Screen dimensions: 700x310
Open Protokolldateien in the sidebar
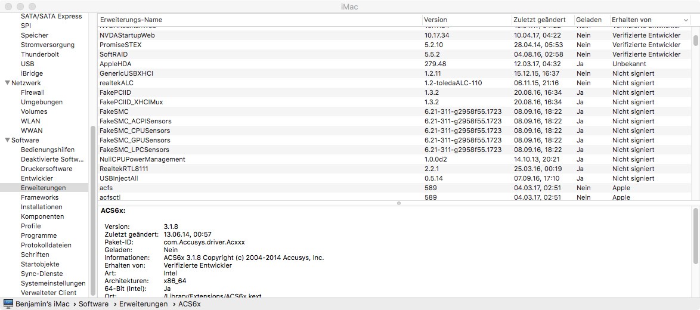45,245
